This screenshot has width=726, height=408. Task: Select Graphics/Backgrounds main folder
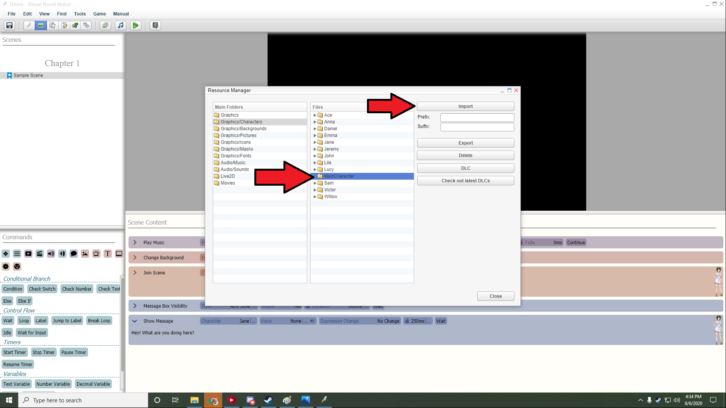pyautogui.click(x=243, y=129)
